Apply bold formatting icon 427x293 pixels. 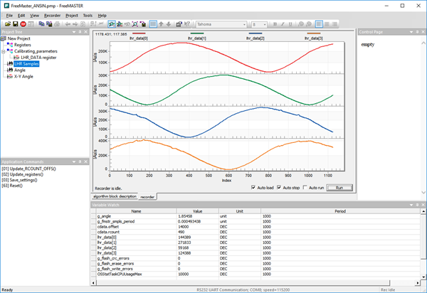tap(275, 24)
